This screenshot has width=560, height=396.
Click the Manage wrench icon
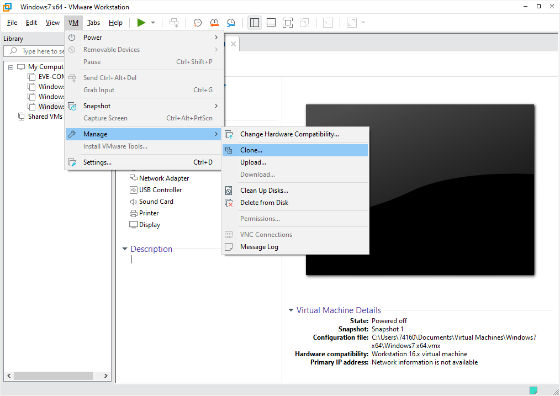point(72,134)
